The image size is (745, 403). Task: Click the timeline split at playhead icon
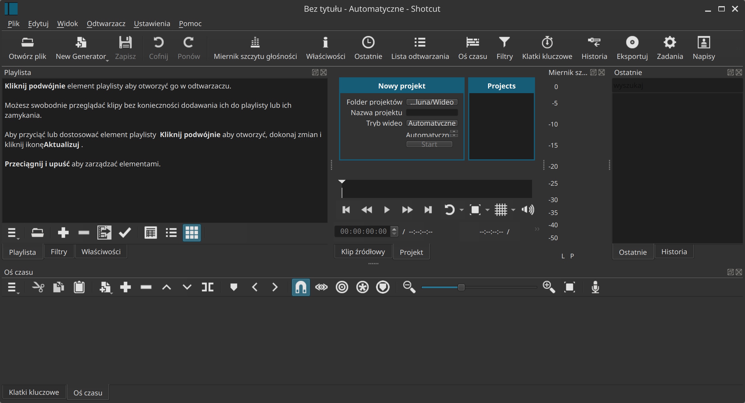208,287
